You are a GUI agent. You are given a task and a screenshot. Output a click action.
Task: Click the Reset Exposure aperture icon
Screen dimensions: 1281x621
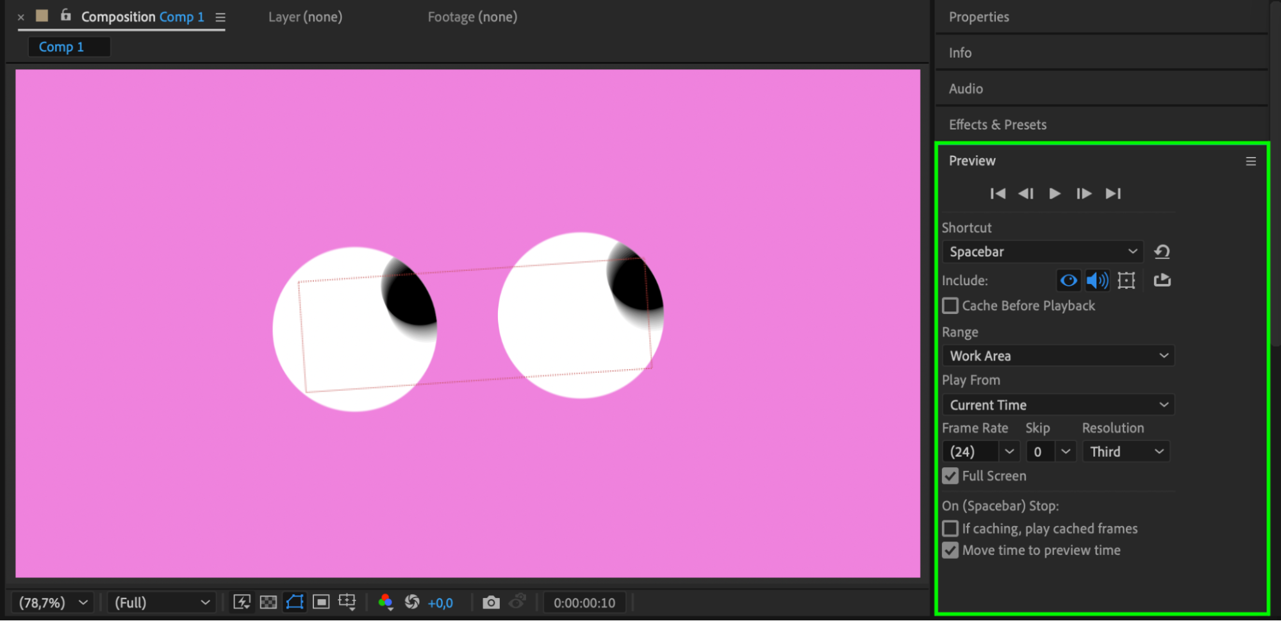tap(412, 602)
